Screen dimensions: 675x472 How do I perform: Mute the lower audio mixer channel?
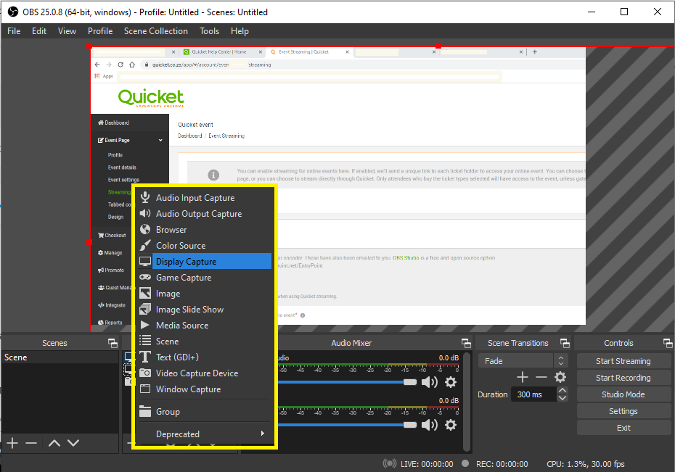(x=429, y=425)
